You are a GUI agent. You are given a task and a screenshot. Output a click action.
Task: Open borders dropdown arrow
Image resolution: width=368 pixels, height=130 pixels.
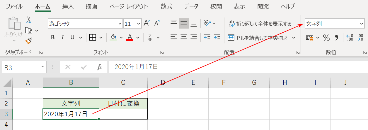coord(101,37)
